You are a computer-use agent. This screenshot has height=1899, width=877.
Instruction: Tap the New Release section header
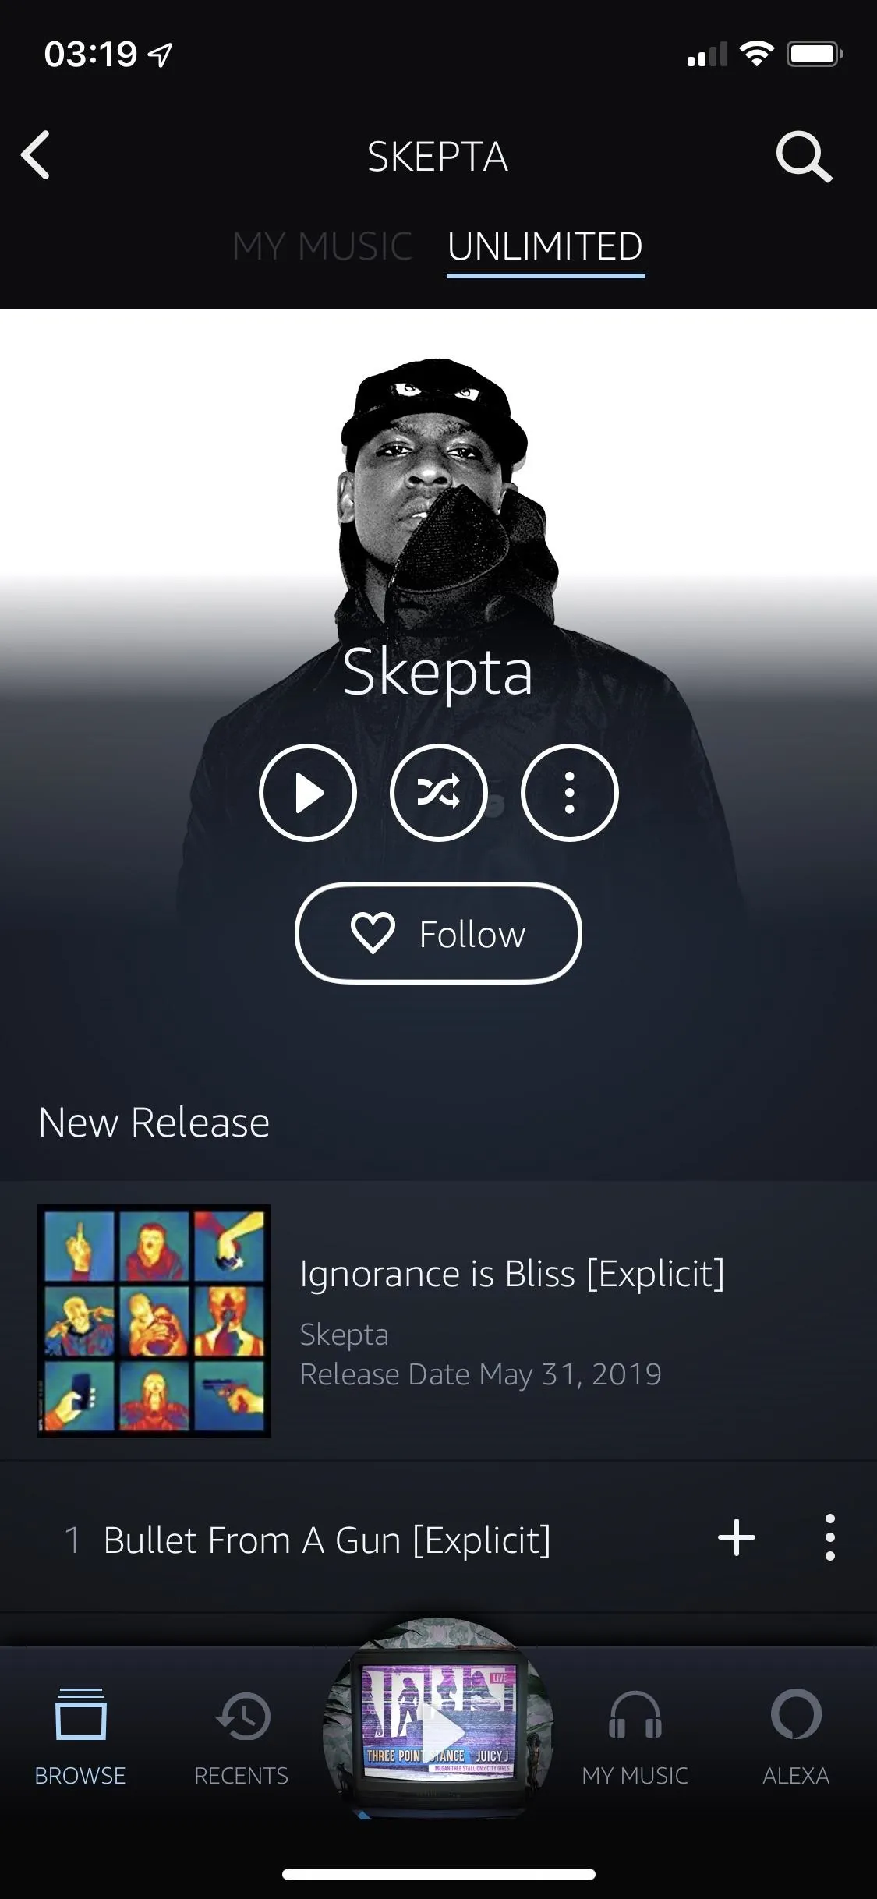coord(154,1123)
